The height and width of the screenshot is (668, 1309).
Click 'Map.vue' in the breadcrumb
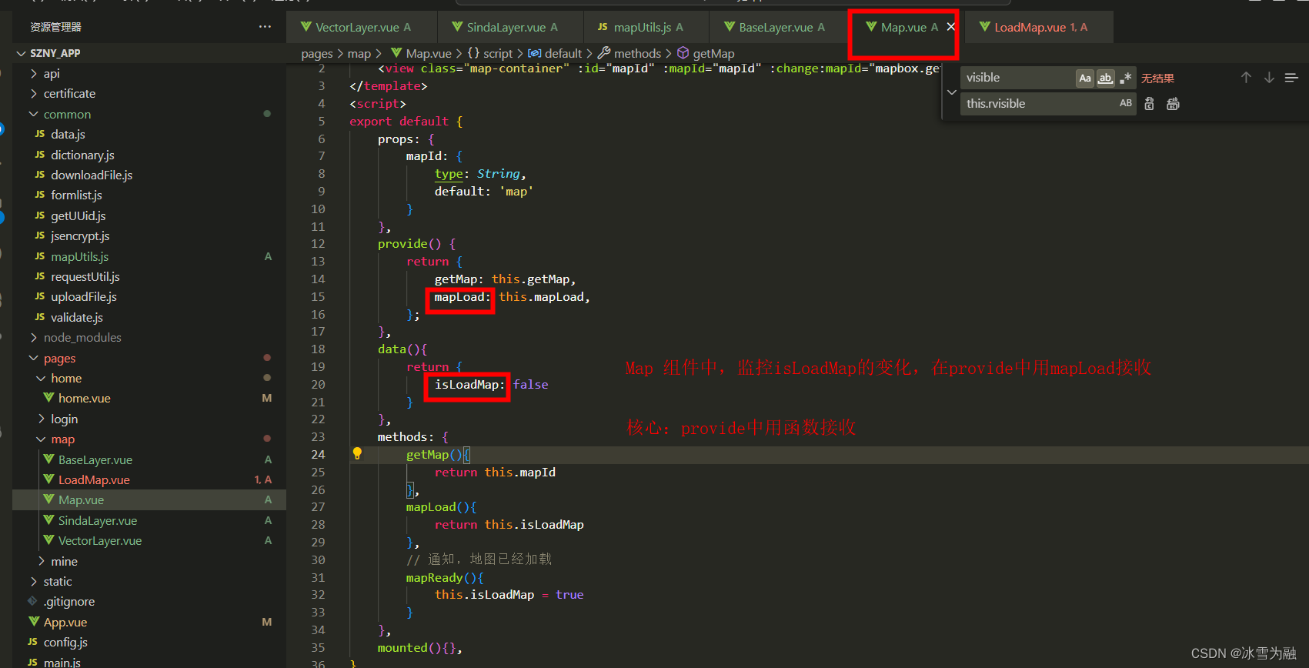pos(429,54)
